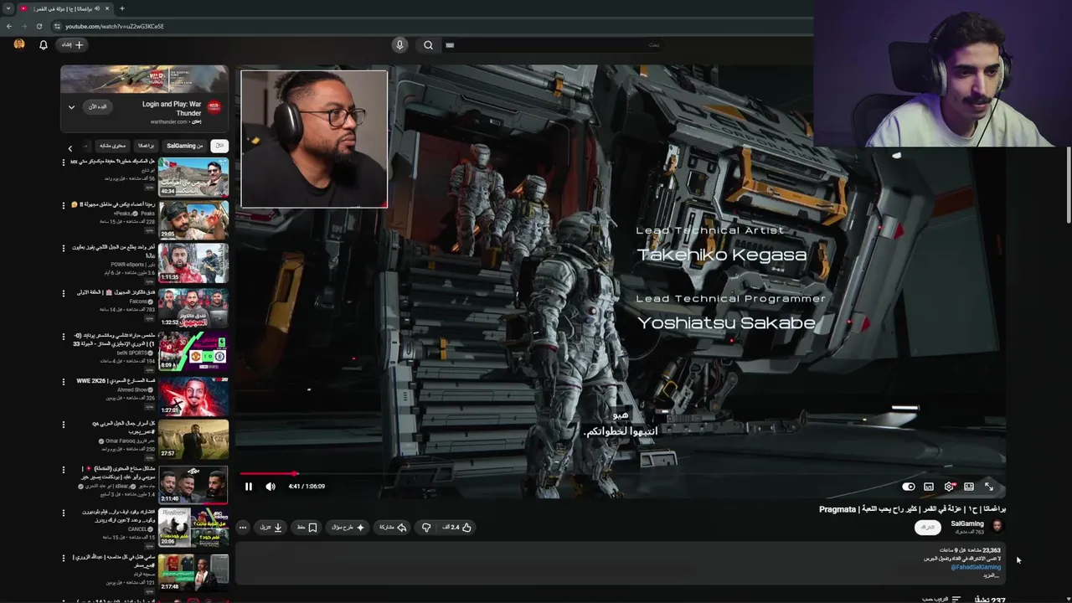Expand the description with the more link
Image resolution: width=1072 pixels, height=603 pixels.
click(992, 575)
